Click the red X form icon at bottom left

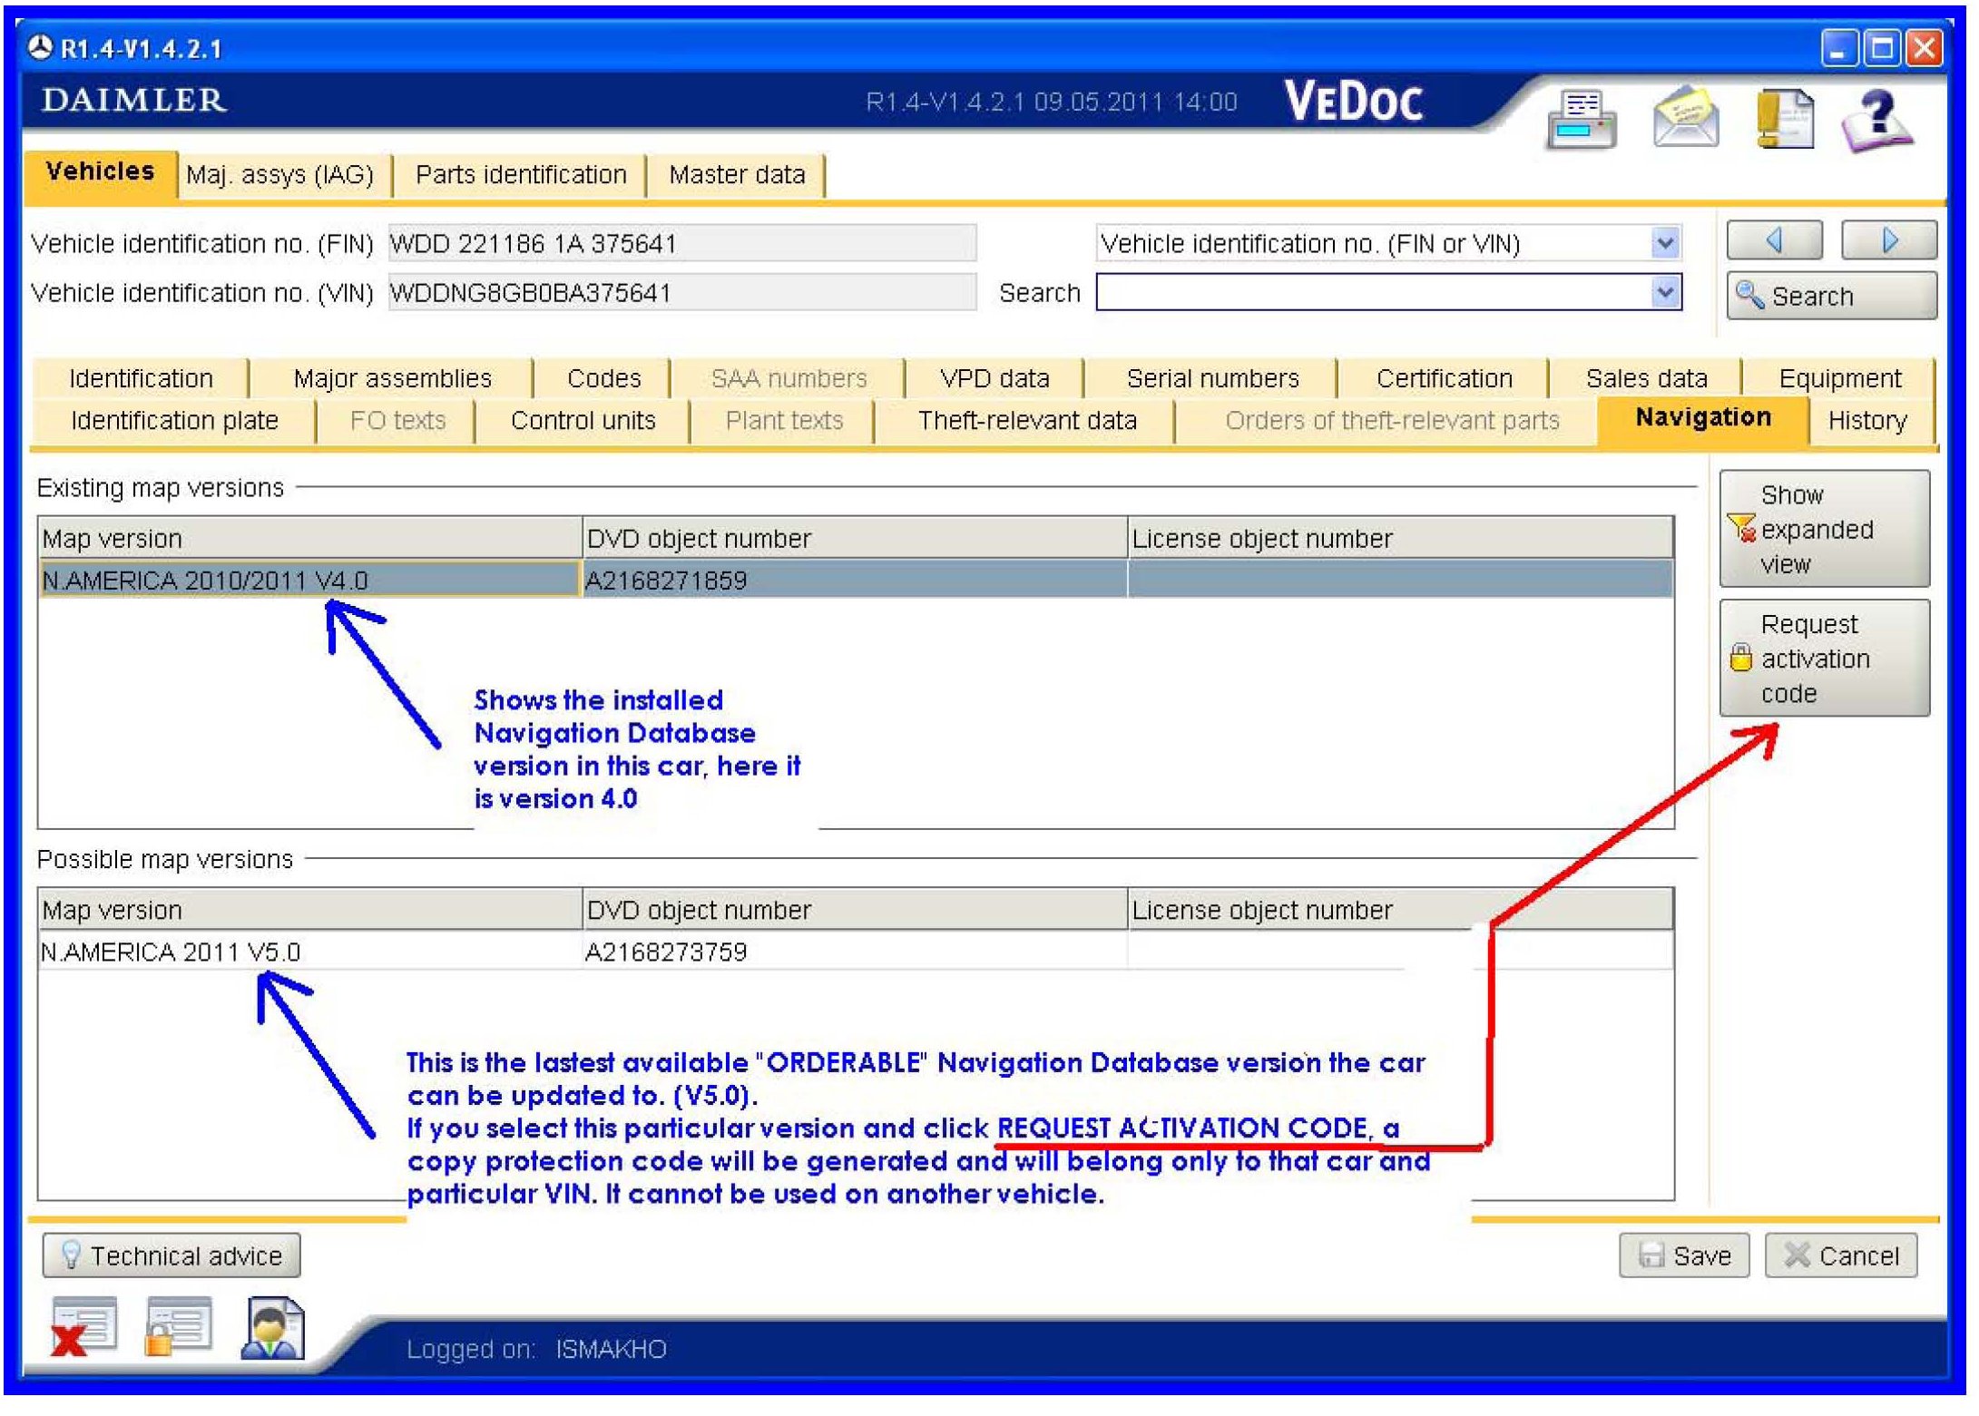coord(83,1328)
